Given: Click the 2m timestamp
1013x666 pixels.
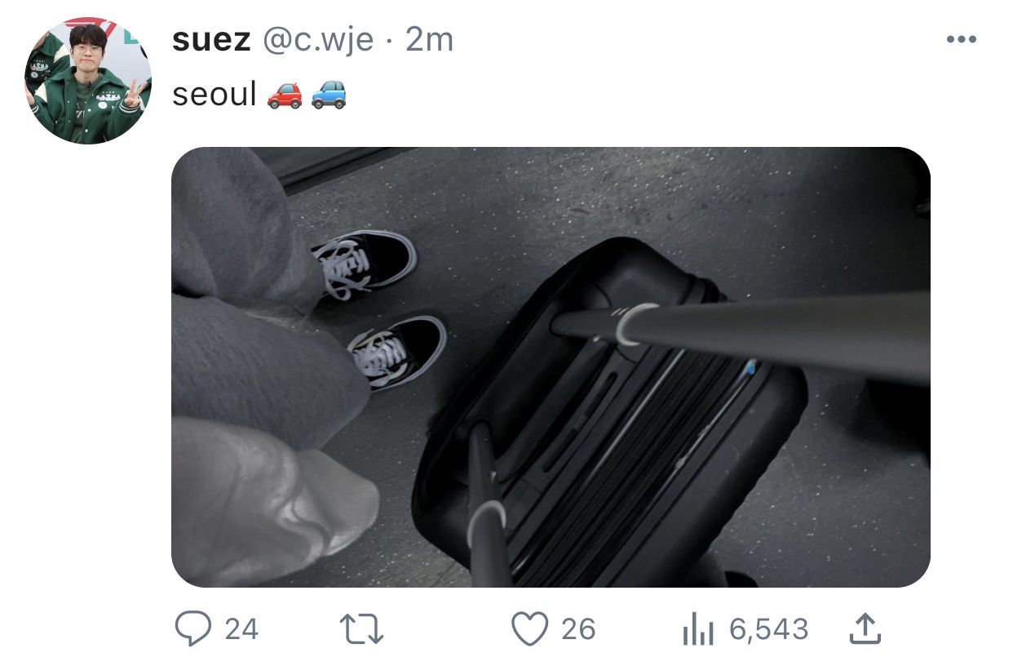Looking at the screenshot, I should pyautogui.click(x=429, y=39).
